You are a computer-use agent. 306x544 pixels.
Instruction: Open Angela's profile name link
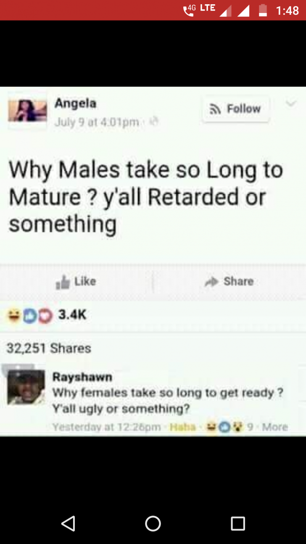tap(75, 103)
